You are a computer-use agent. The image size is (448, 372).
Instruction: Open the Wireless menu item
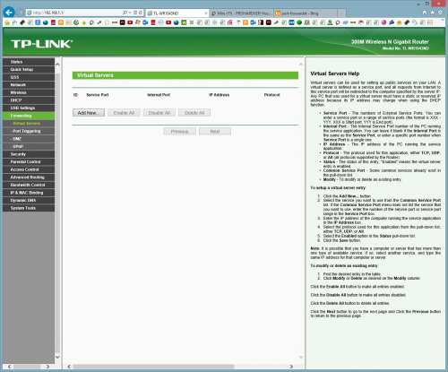29,92
